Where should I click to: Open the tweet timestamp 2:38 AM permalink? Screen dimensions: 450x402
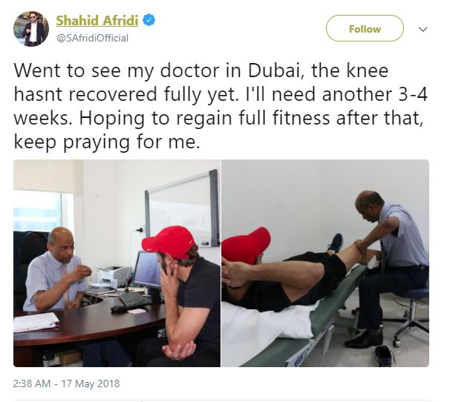(32, 383)
